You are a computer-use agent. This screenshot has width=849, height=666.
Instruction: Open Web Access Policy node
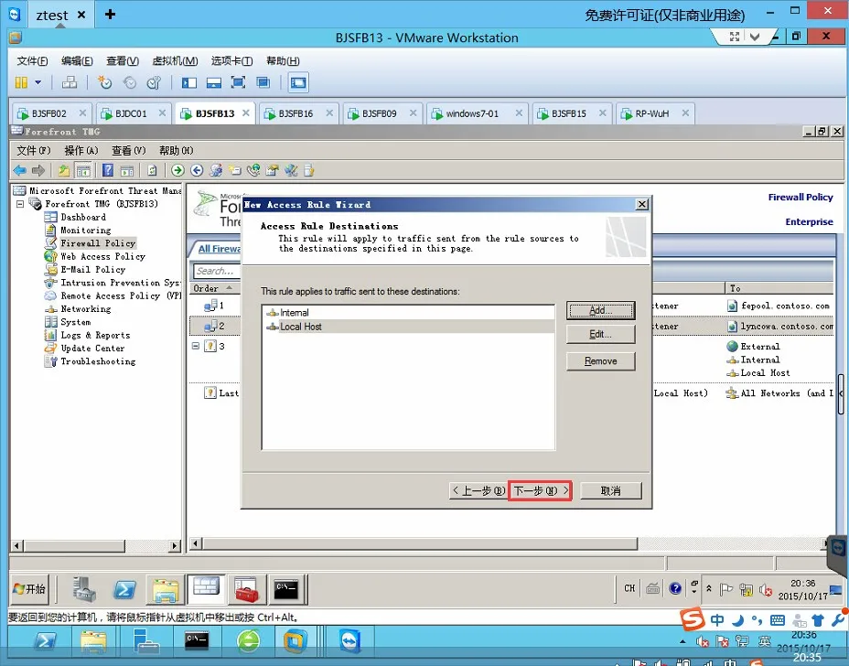click(102, 256)
